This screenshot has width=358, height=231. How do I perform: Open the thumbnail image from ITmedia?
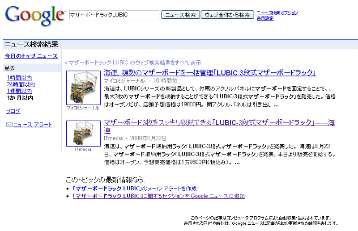(x=83, y=134)
